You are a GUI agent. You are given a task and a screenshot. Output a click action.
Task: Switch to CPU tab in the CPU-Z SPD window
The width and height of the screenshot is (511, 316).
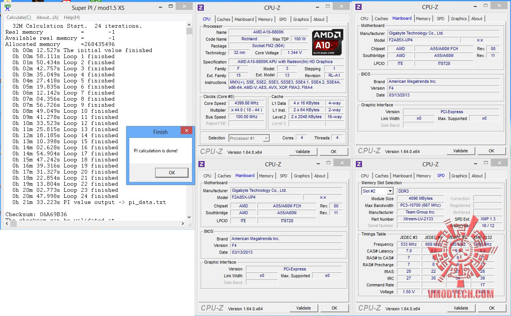(365, 176)
